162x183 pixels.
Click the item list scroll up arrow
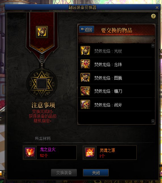[153, 46]
